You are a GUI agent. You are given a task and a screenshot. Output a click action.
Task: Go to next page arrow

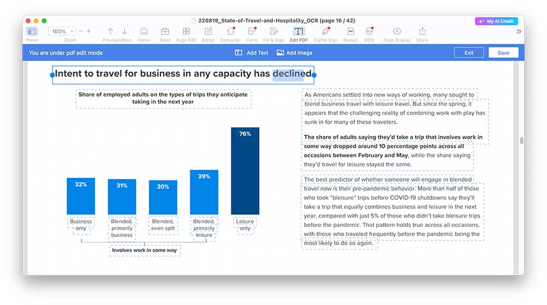pos(125,32)
